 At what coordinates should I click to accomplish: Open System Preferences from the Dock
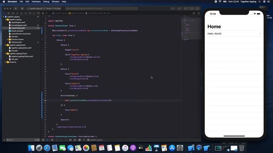(x=180, y=148)
